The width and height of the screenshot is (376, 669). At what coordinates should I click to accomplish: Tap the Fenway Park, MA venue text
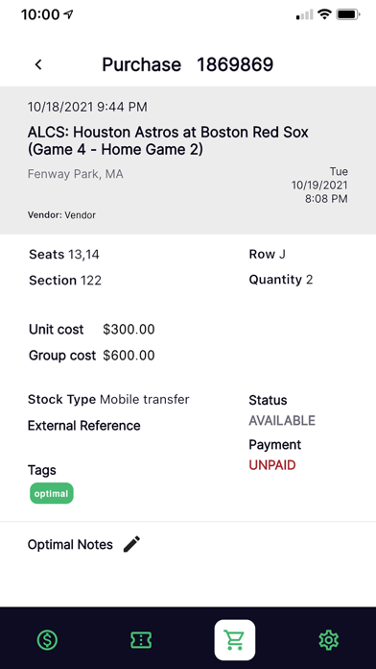[x=76, y=174]
